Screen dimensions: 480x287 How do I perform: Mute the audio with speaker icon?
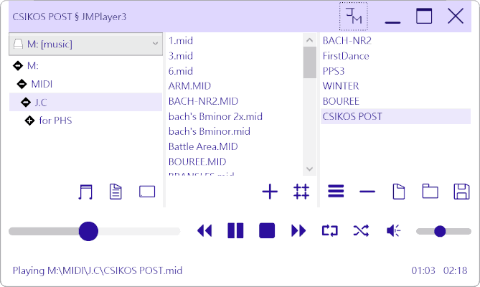tap(393, 231)
